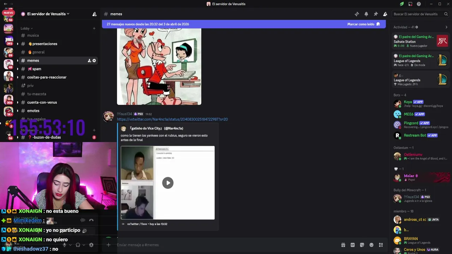Viewport: 452px width, 254px height.
Task: Click the attach file plus button
Action: [x=108, y=245]
